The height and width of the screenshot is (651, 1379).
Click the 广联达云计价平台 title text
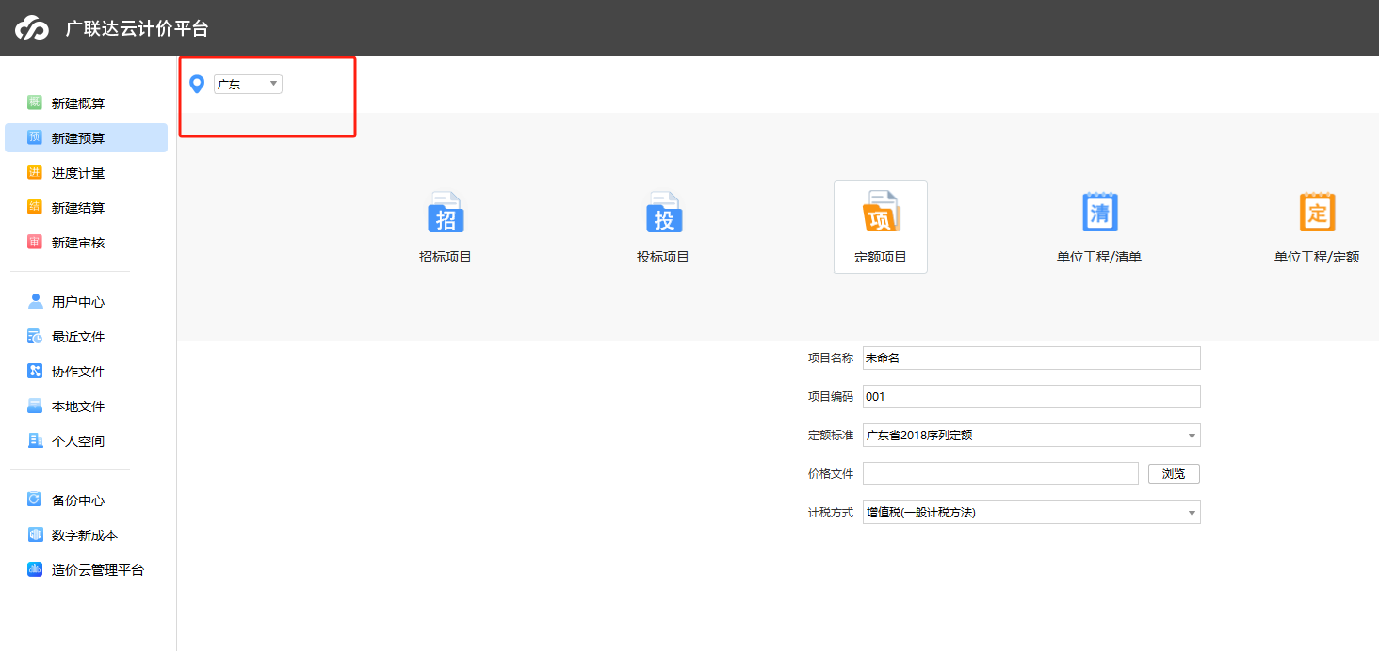pyautogui.click(x=138, y=28)
